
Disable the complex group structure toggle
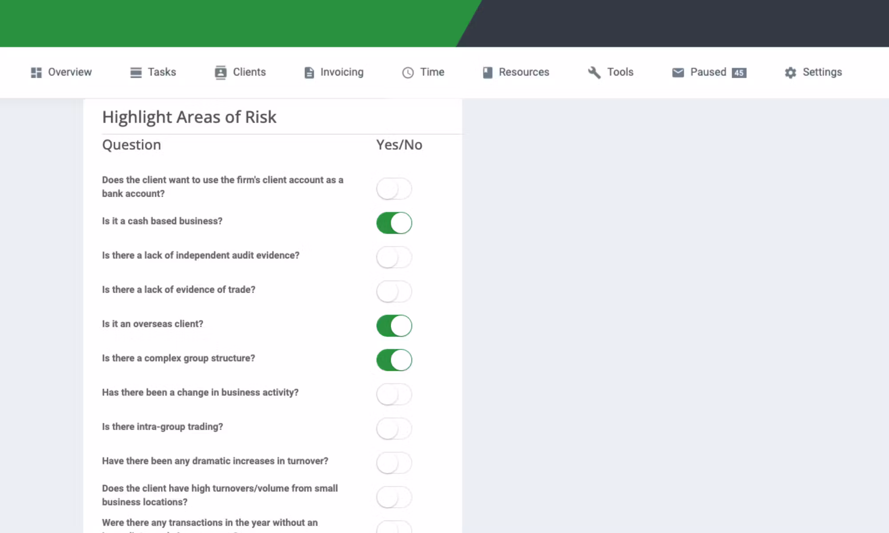[x=394, y=360]
